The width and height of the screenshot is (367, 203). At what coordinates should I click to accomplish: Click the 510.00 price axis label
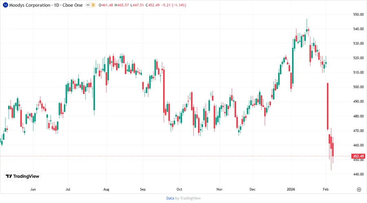click(358, 72)
